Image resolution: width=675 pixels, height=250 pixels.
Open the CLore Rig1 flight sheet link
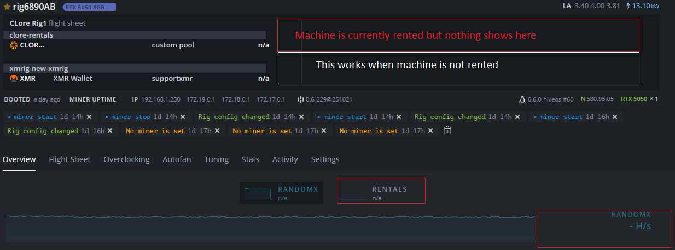point(28,23)
